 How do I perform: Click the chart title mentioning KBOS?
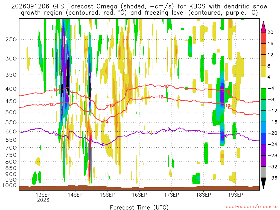tap(139, 10)
